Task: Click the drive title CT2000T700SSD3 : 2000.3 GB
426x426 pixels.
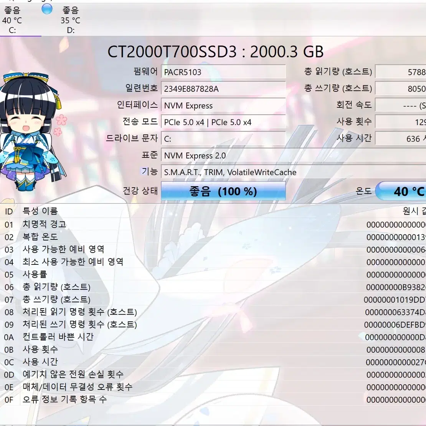Action: [215, 51]
